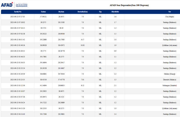Click the Yer column header
180x117 pixels.
169,12
